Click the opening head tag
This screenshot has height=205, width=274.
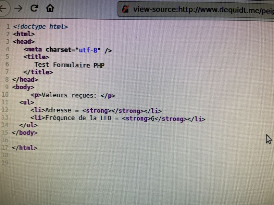[23, 41]
